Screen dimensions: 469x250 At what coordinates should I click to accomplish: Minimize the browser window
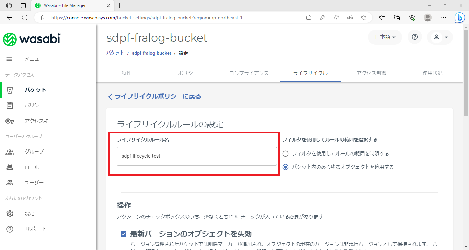(430, 5)
